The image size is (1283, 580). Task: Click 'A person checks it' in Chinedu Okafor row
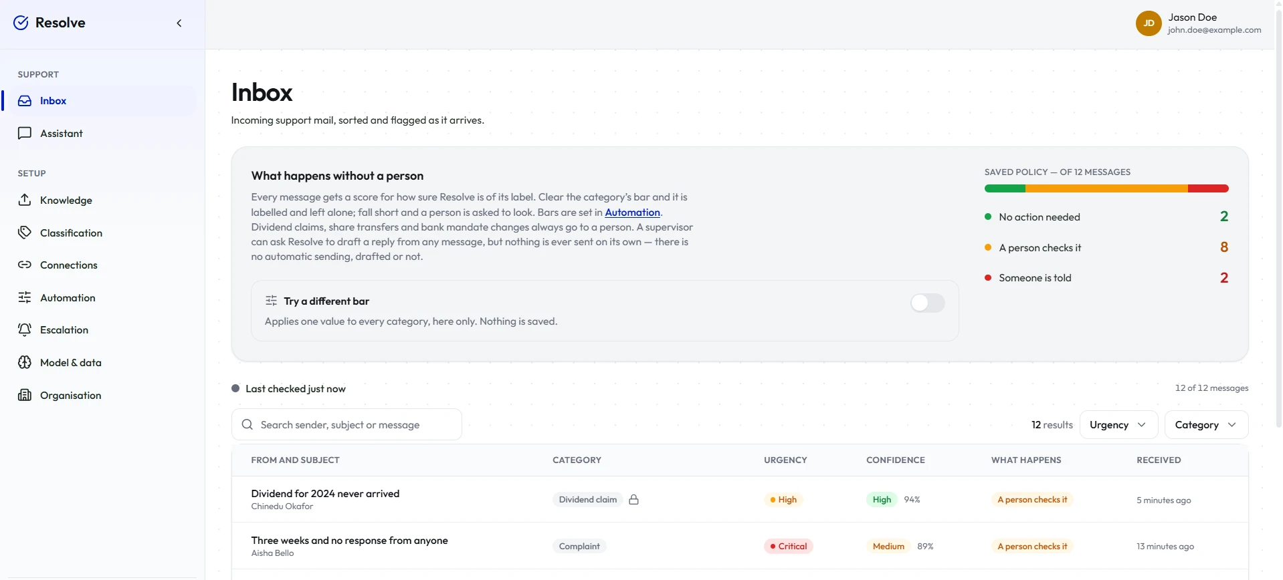(1032, 500)
